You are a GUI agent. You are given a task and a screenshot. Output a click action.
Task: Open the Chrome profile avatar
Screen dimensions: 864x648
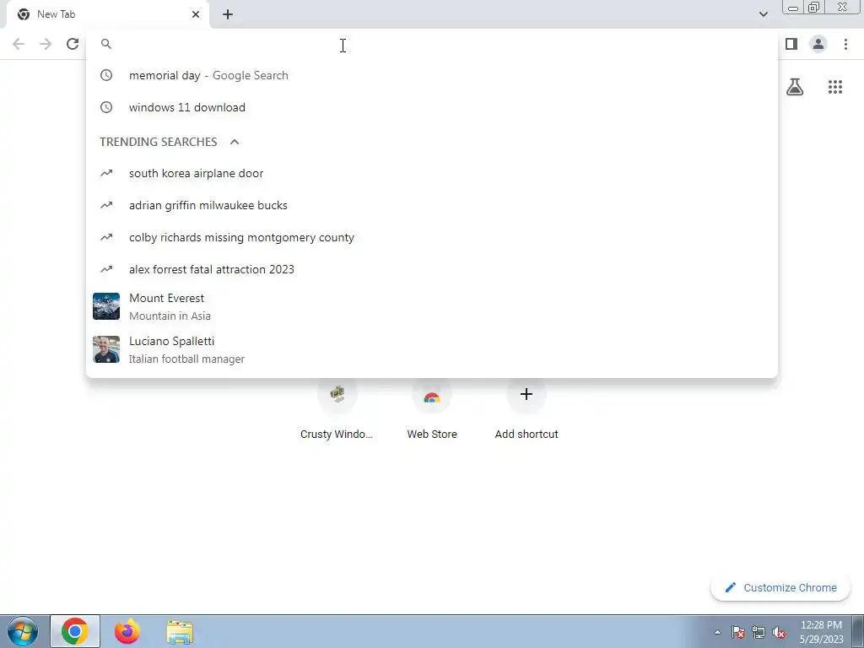818,44
